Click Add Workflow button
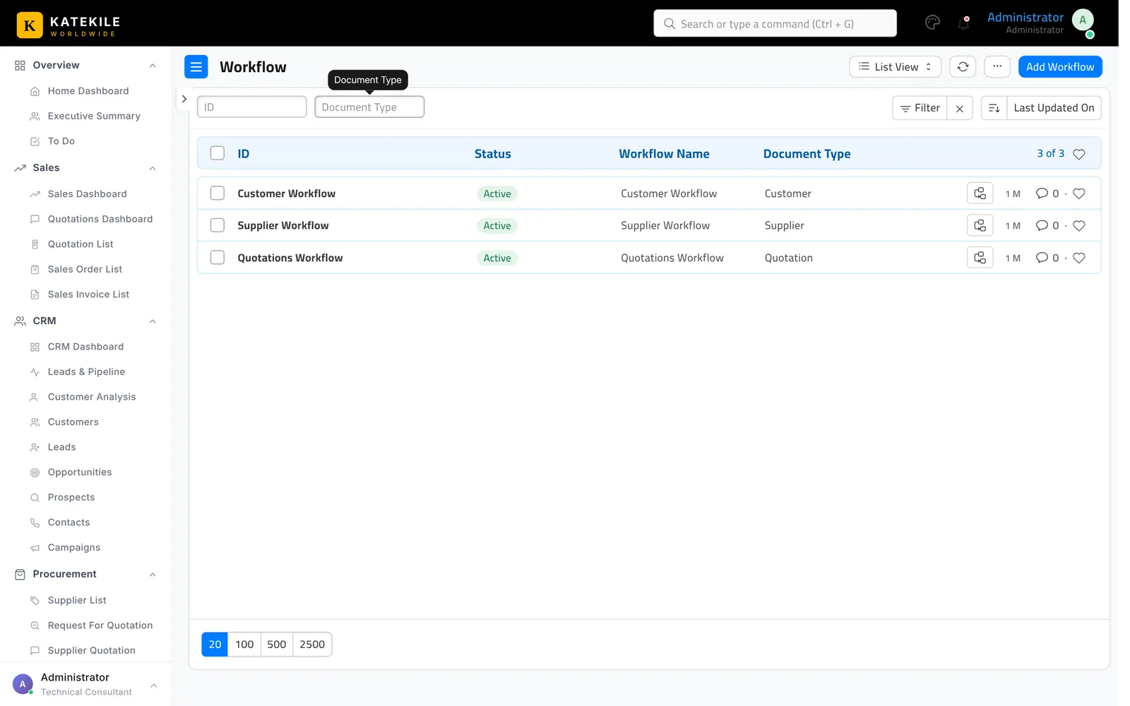1130x706 pixels. [1060, 67]
